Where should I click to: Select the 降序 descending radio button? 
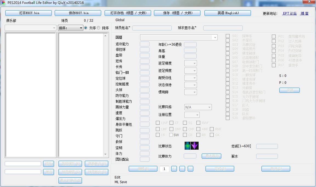(x=98, y=28)
